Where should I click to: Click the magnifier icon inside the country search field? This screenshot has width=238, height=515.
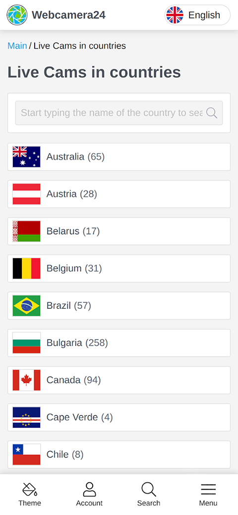click(x=212, y=113)
